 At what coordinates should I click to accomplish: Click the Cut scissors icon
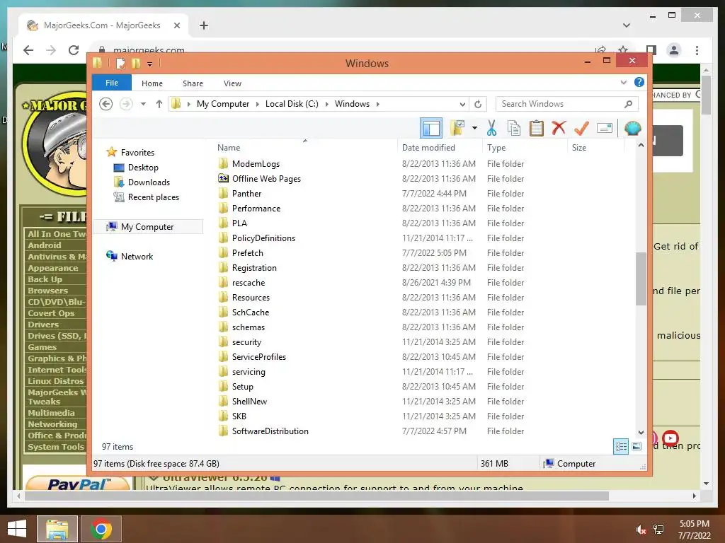pyautogui.click(x=491, y=128)
